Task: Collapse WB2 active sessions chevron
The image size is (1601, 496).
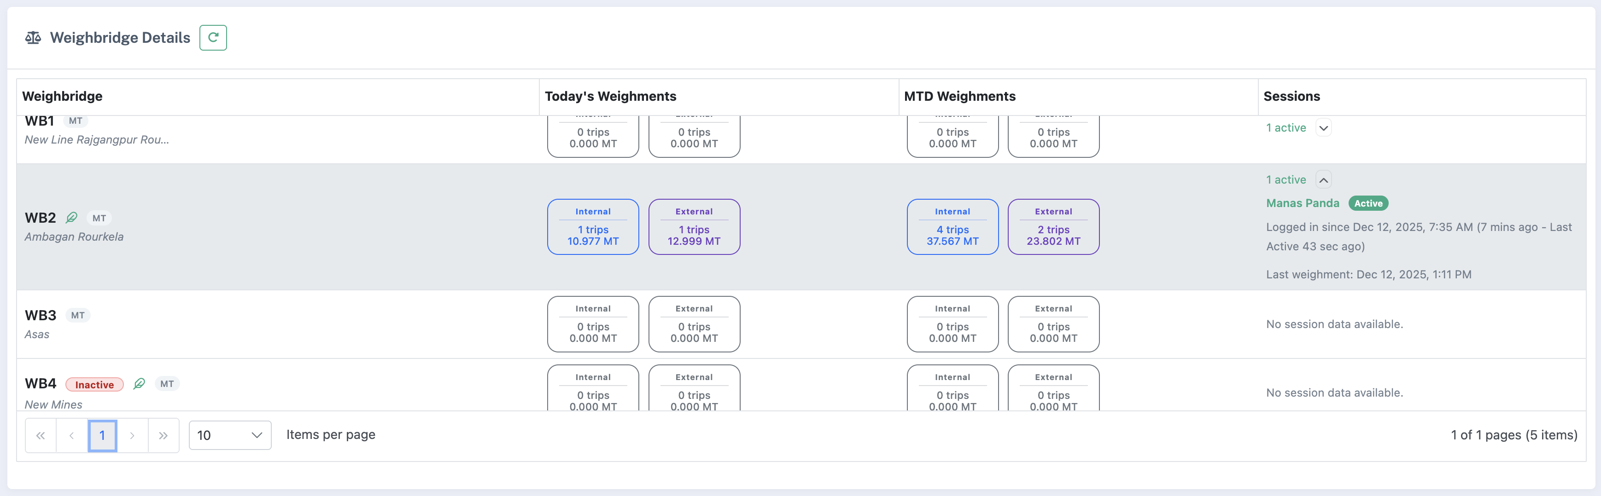Action: coord(1323,180)
